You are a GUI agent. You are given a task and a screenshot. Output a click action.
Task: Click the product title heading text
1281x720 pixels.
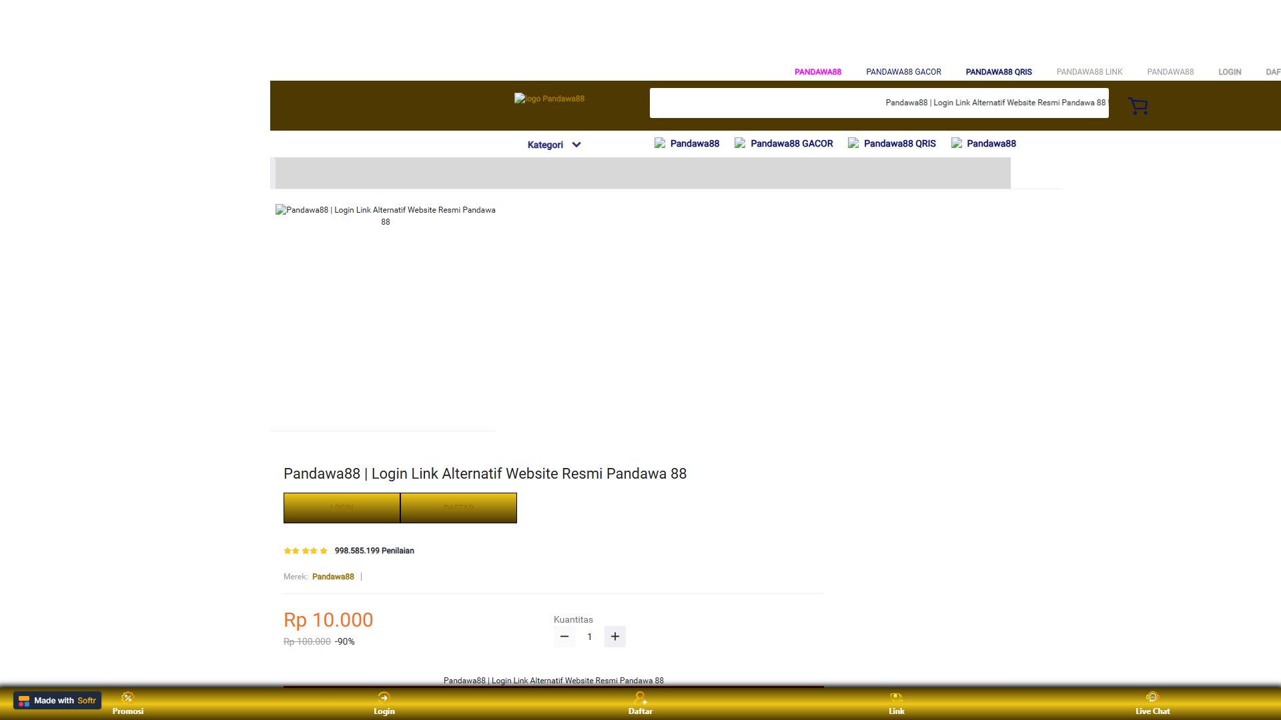485,473
